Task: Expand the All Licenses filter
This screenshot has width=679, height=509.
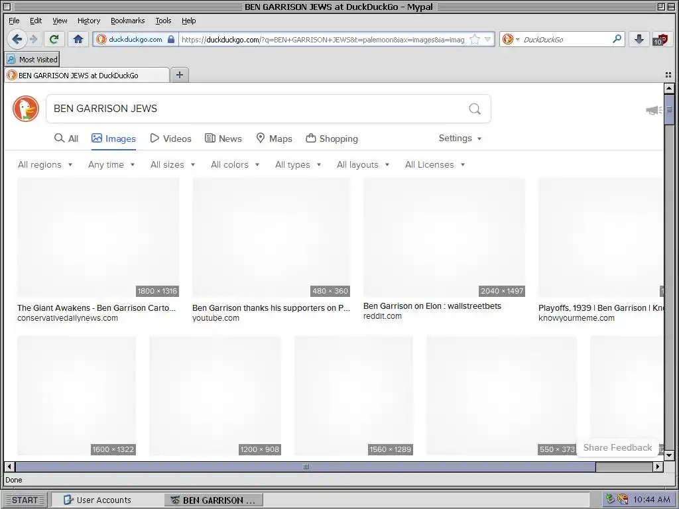Action: (435, 164)
